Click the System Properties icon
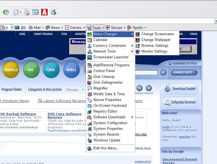 (x=90, y=129)
